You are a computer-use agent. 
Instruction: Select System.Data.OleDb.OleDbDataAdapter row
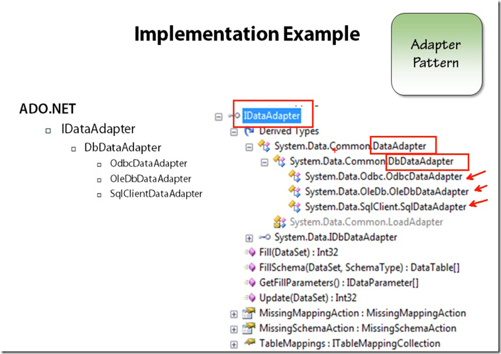pos(387,192)
